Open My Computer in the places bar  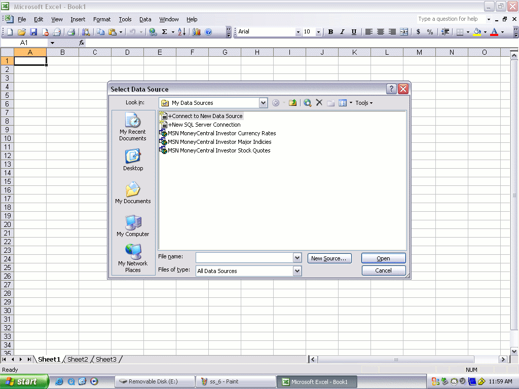click(x=133, y=226)
